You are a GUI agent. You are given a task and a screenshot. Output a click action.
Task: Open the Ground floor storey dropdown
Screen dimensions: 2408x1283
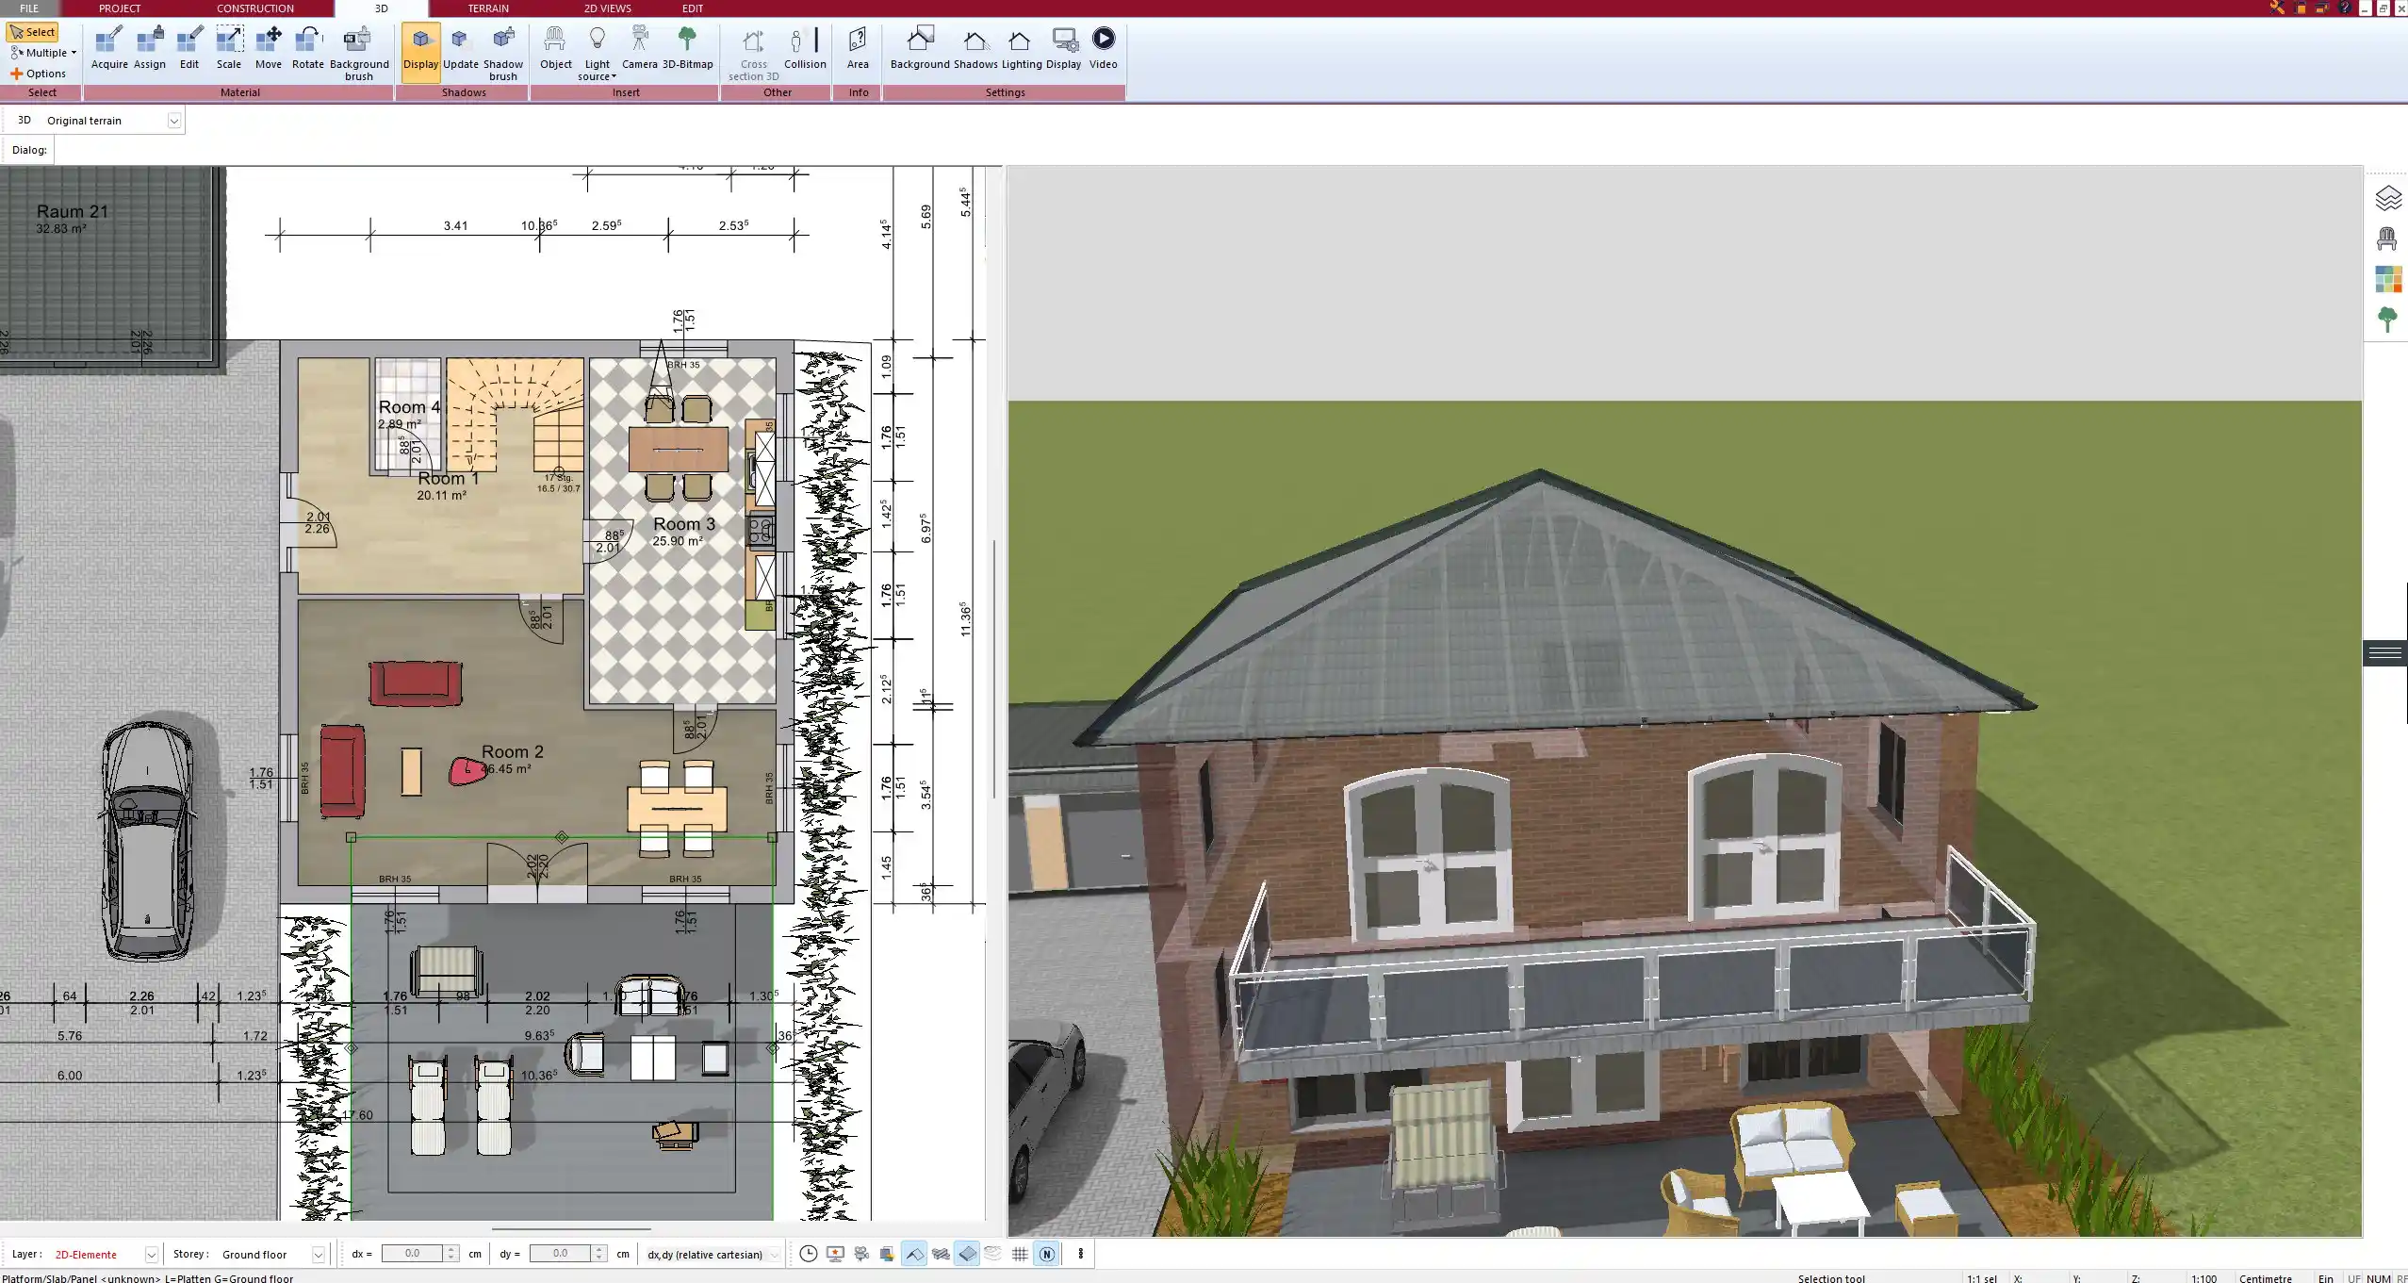click(318, 1254)
